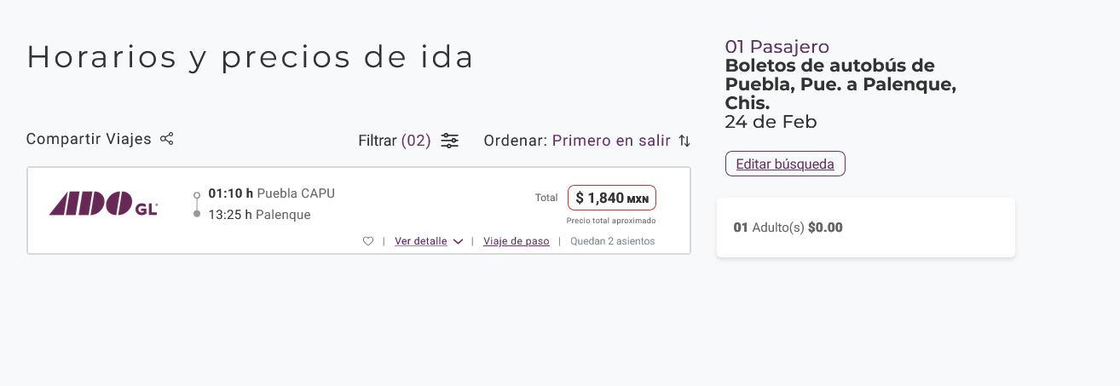The height and width of the screenshot is (386, 1120).
Task: Click the 24 de Feb travel date
Action: (771, 122)
